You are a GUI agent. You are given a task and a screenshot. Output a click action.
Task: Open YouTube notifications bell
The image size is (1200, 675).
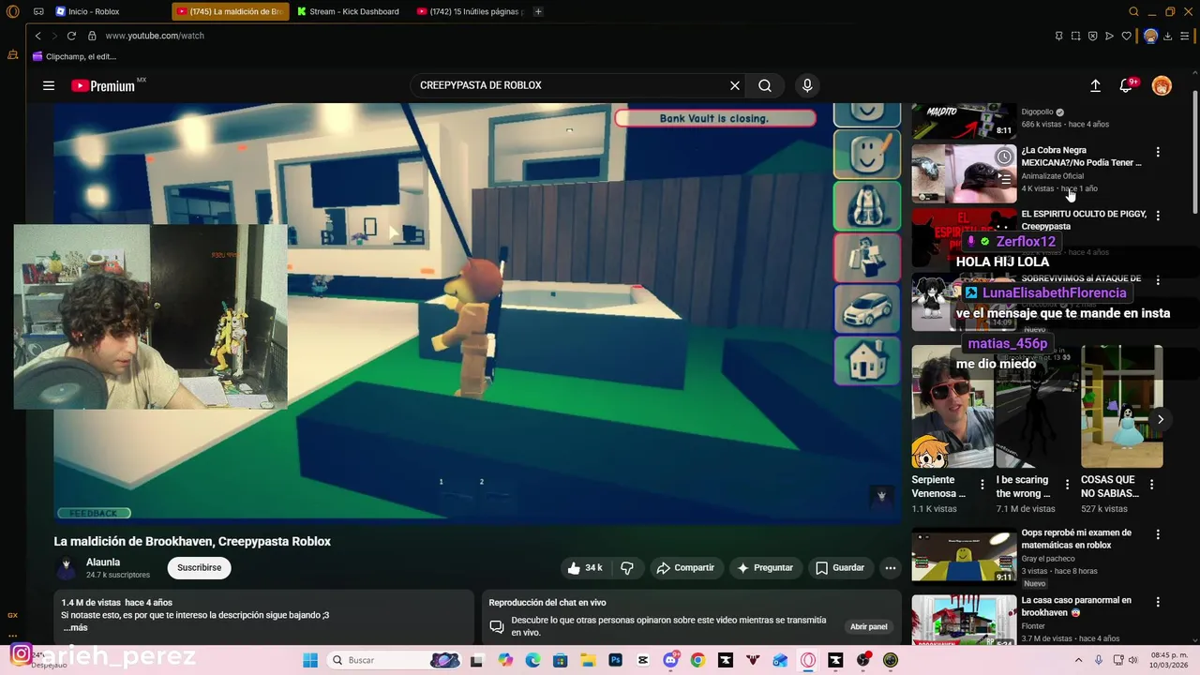(1127, 85)
